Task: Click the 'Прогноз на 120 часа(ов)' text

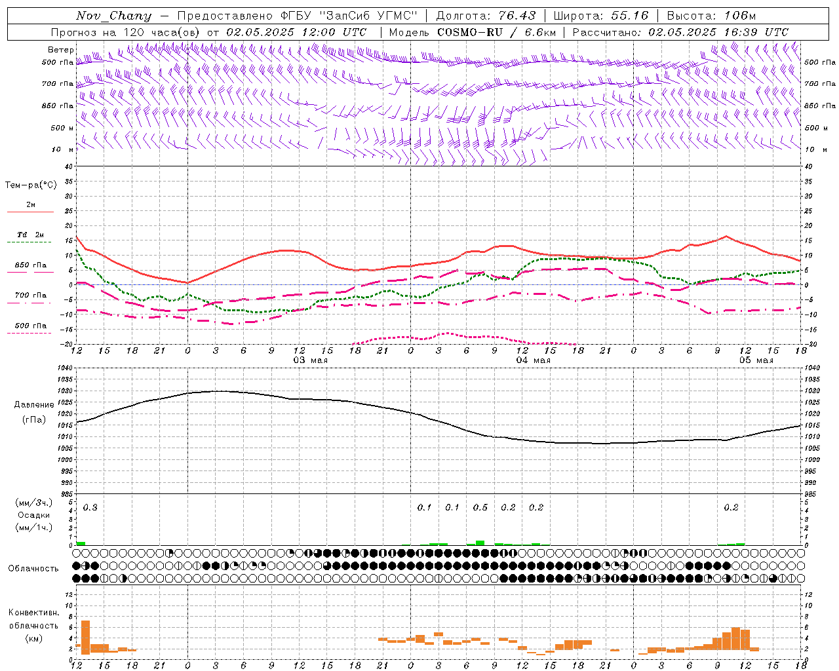Action: (126, 32)
